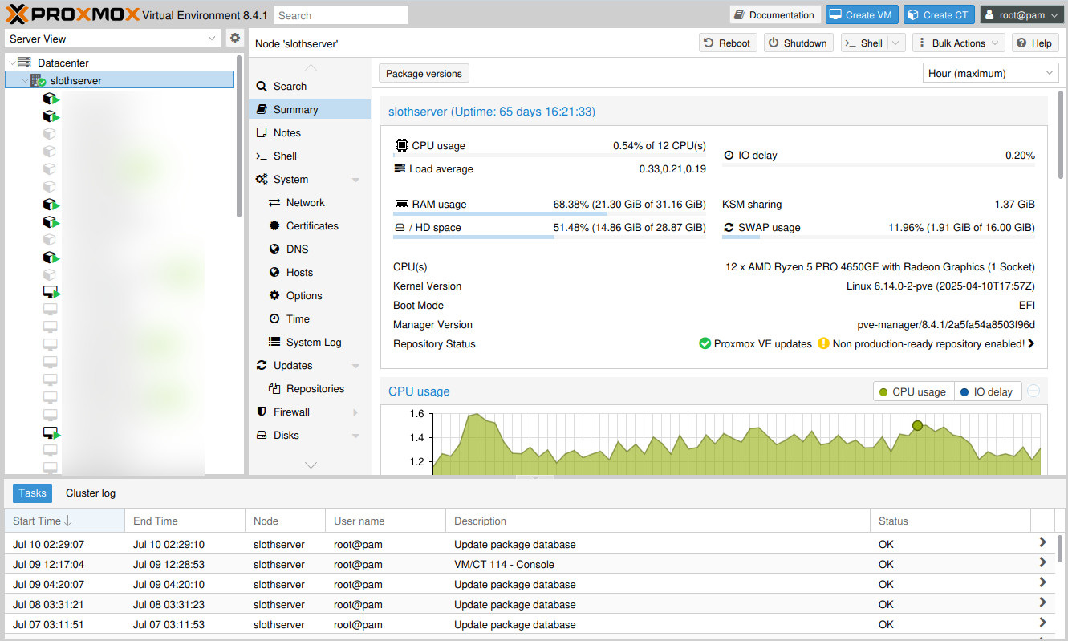
Task: Open the Documentation button
Action: [774, 15]
